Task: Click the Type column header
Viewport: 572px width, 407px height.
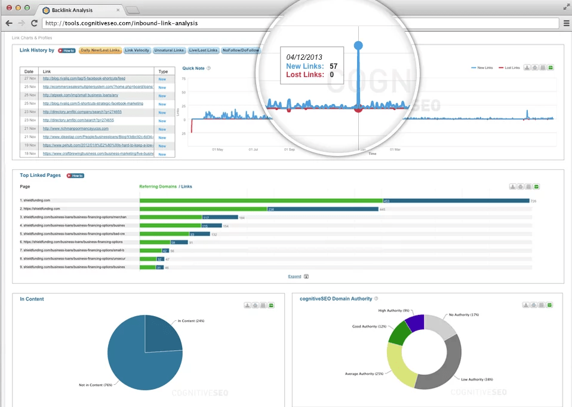Action: 163,72
